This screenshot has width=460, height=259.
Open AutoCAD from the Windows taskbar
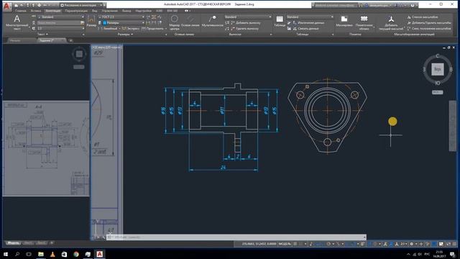click(x=99, y=254)
